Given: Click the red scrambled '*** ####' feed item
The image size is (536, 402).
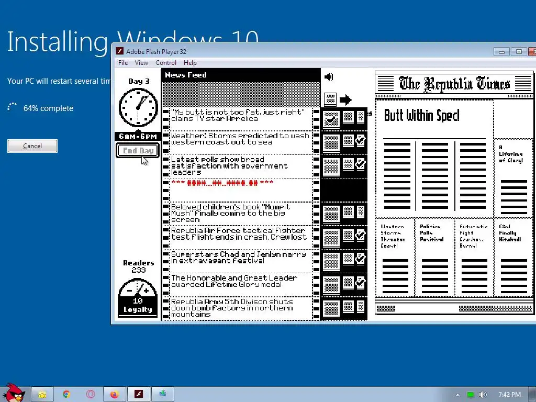Looking at the screenshot, I should pos(241,189).
